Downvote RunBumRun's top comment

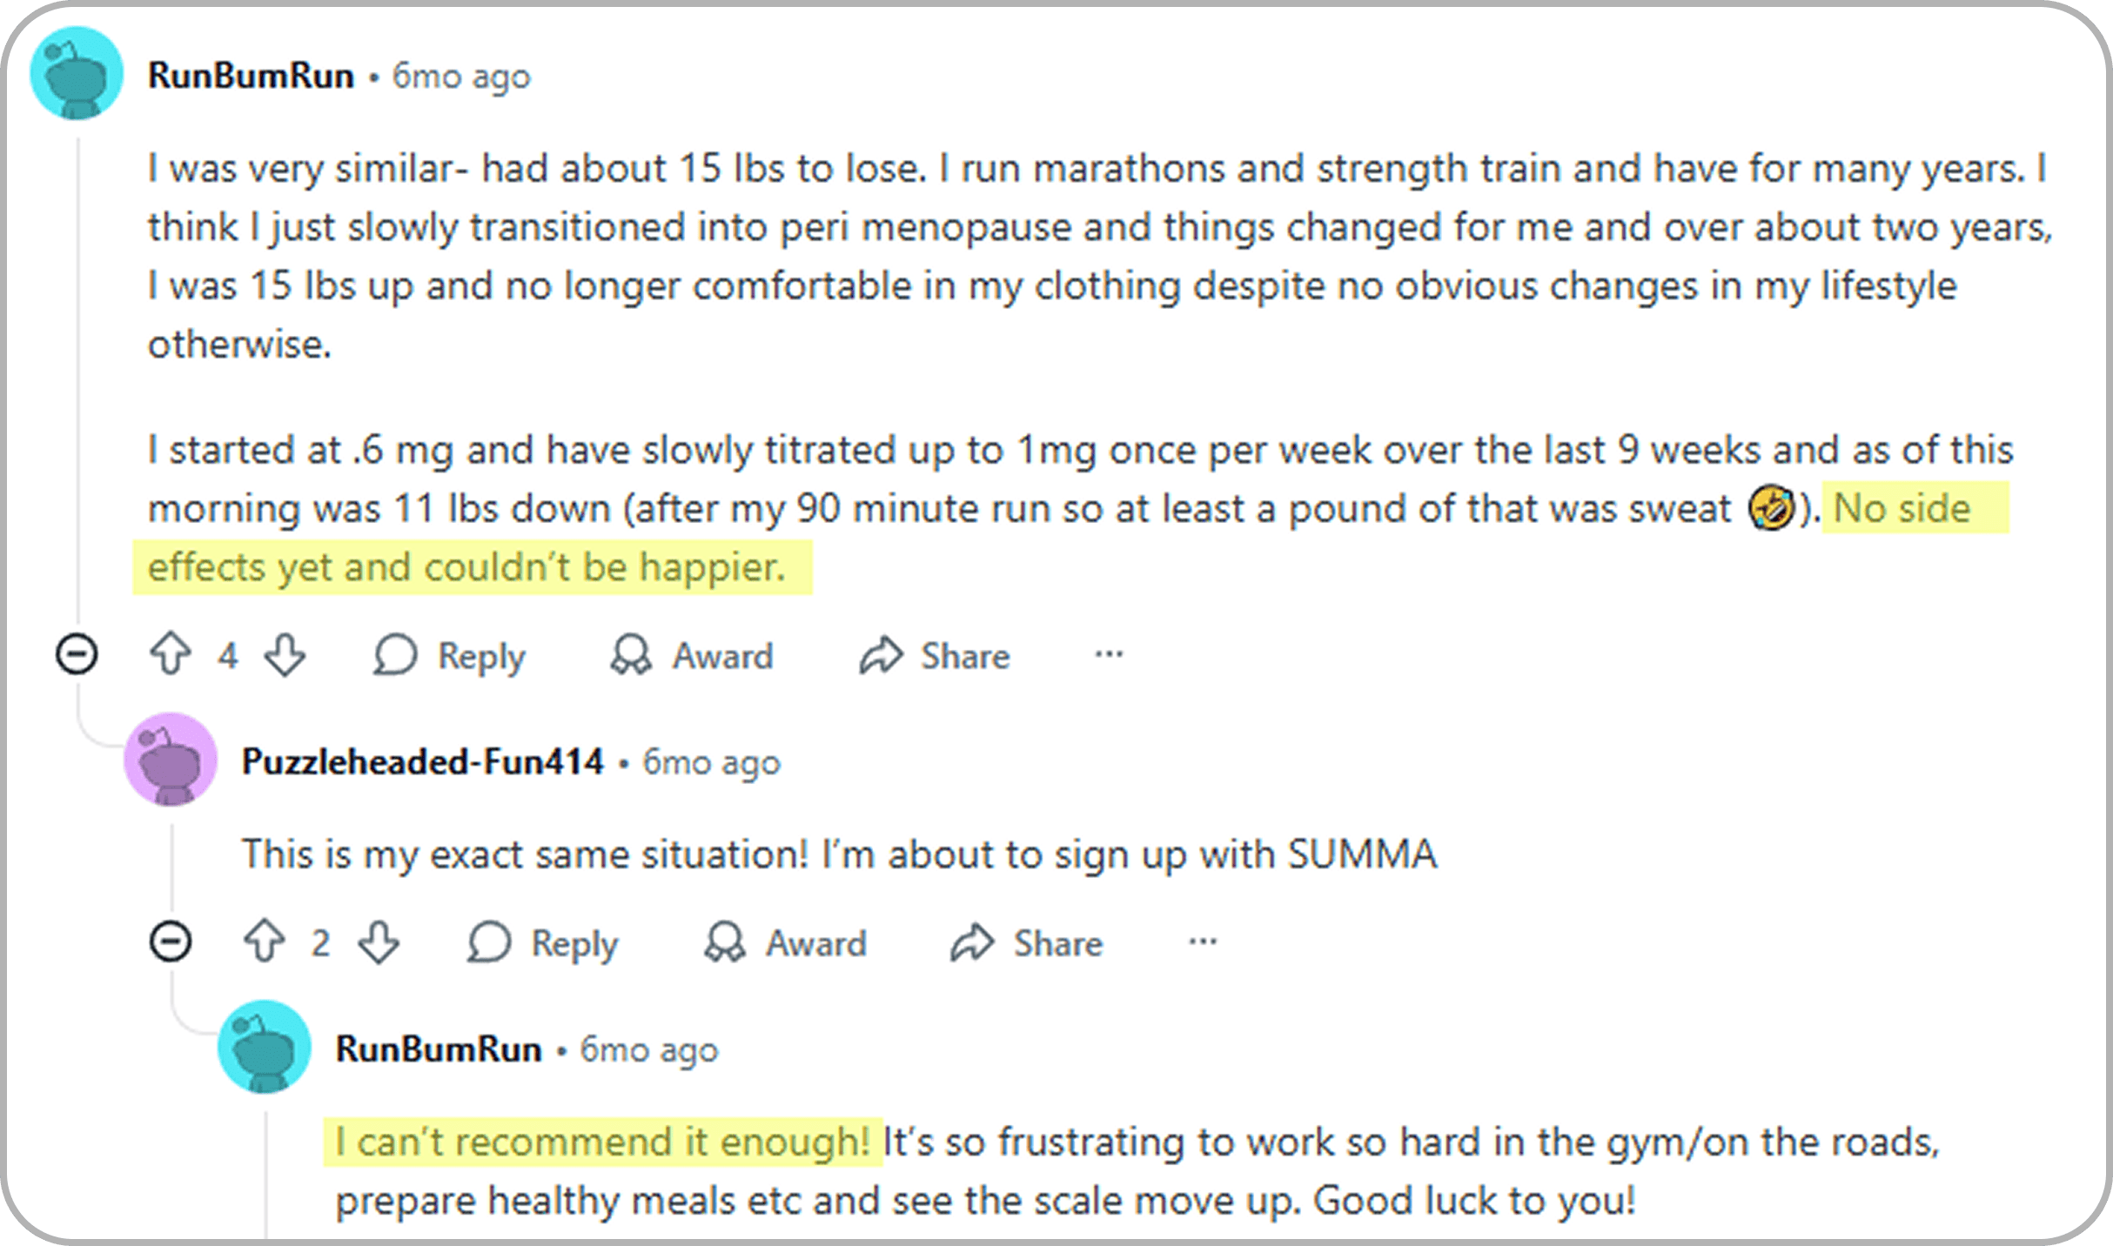coord(285,655)
